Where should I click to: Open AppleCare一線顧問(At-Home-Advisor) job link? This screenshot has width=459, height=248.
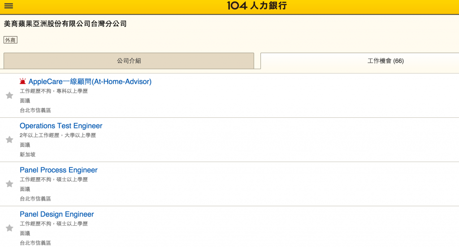[x=90, y=81]
